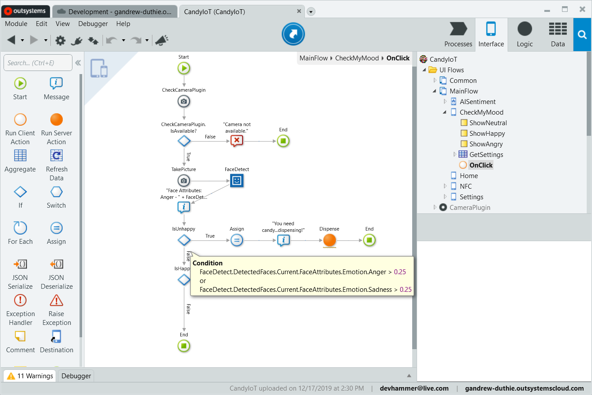The height and width of the screenshot is (395, 592).
Task: Switch to the Data tab
Action: click(x=558, y=35)
